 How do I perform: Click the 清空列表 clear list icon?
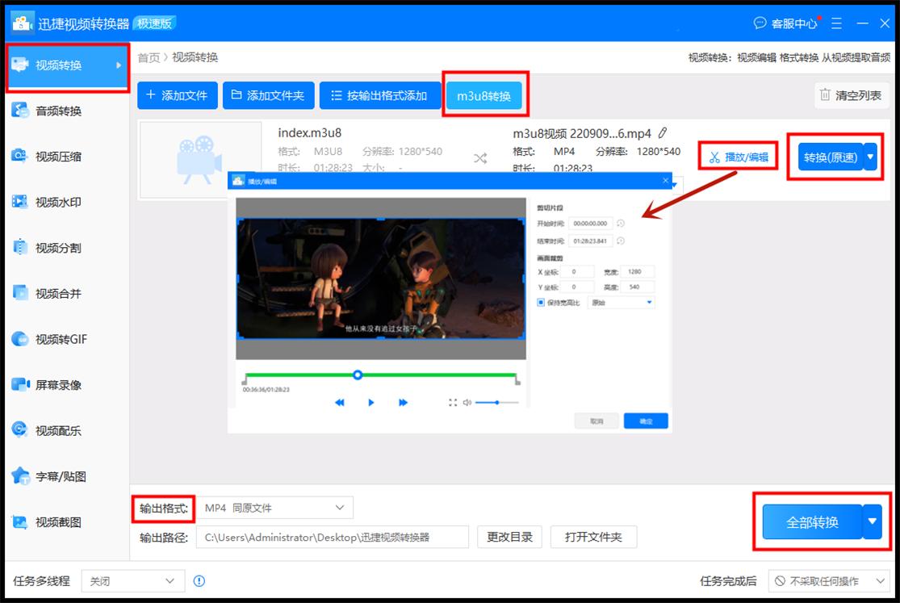[x=826, y=94]
